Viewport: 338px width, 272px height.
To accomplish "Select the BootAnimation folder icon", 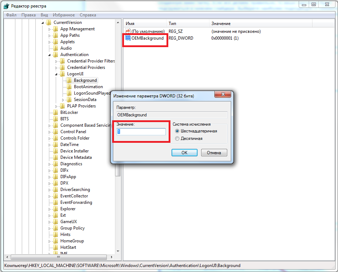I will tap(69, 87).
